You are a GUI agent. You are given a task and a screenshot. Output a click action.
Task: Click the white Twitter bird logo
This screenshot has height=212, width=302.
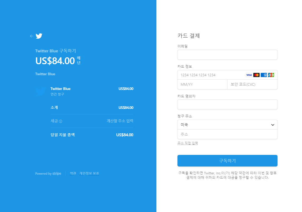coord(39,36)
